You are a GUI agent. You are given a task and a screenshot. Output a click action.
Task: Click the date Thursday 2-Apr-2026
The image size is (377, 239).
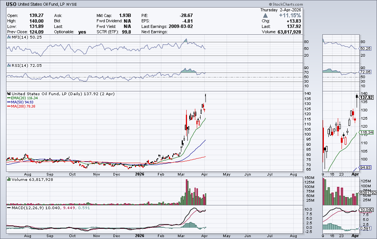coord(280,10)
